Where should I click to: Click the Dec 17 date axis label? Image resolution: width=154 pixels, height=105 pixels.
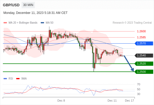[x=129, y=101]
